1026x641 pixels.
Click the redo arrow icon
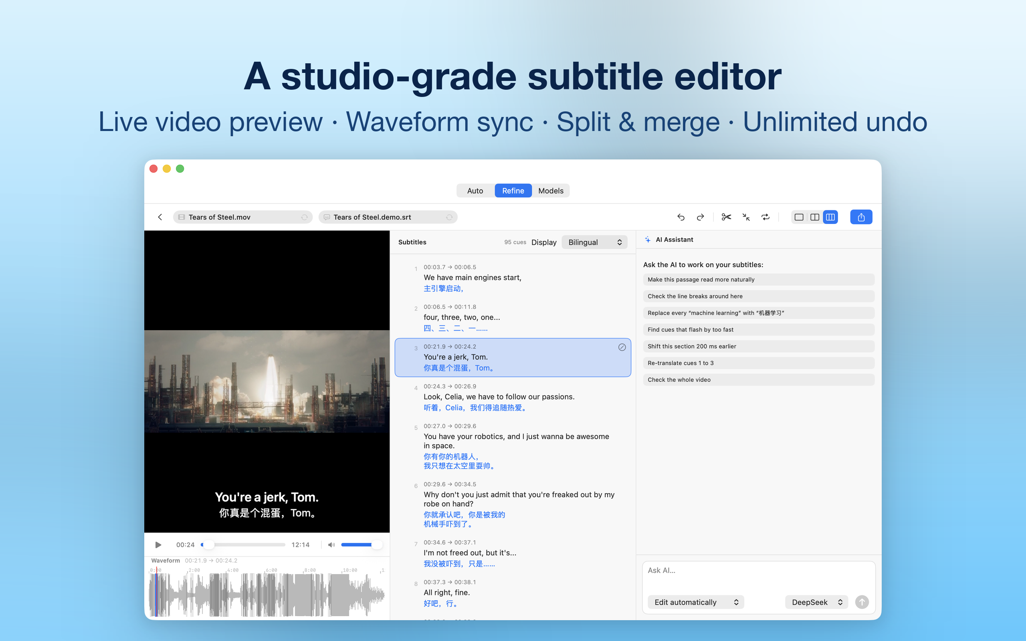point(701,217)
